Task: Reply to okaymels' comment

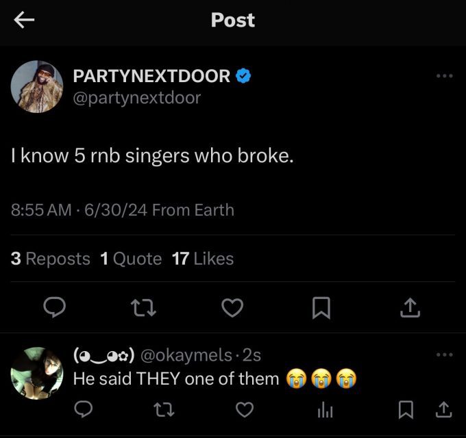Action: click(x=83, y=409)
